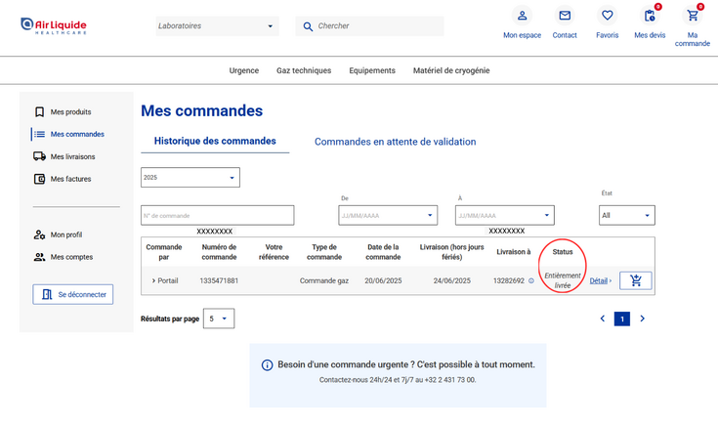This screenshot has height=425, width=718.
Task: Switch to Commandes en attente de validation tab
Action: point(396,142)
